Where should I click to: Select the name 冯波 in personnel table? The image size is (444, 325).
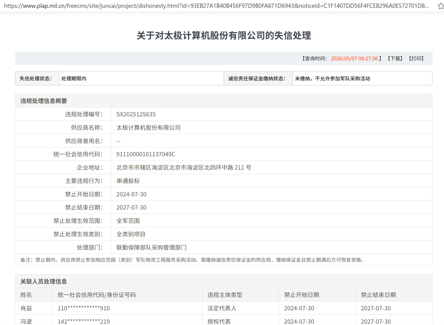[x=26, y=322]
